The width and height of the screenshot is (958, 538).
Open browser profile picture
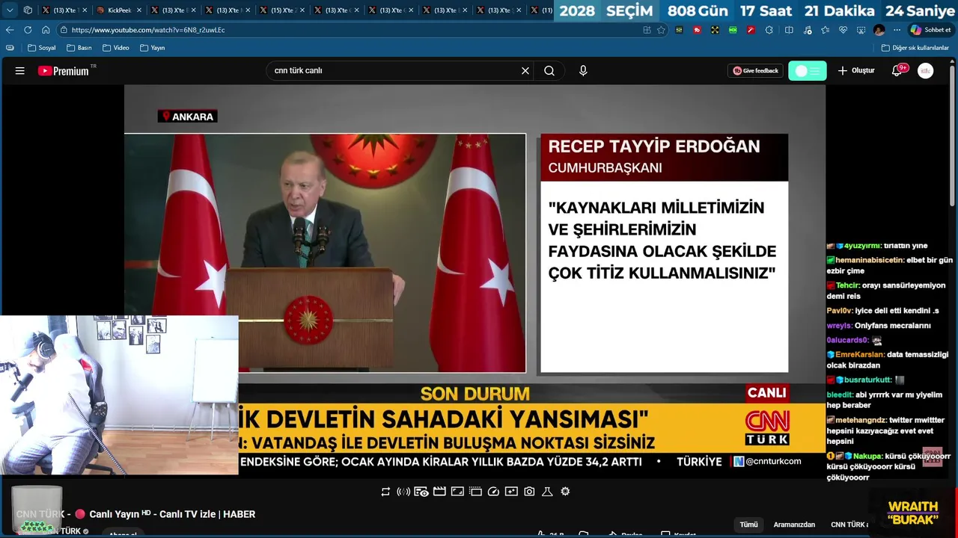(879, 30)
